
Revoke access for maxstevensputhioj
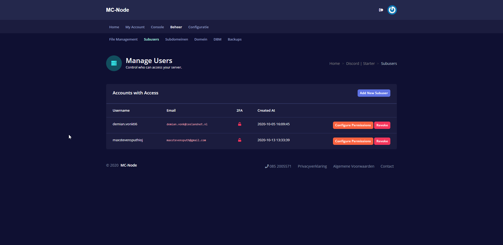382,141
